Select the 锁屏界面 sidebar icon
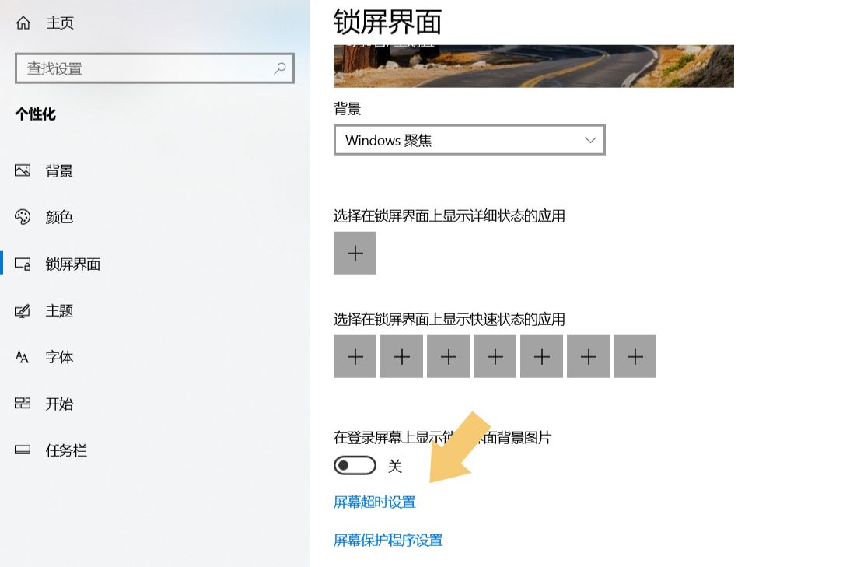850x567 pixels. tap(21, 264)
